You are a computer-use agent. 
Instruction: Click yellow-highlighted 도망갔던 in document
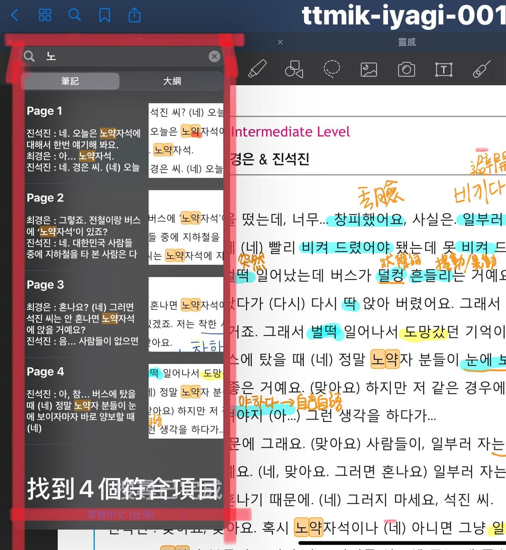[432, 332]
